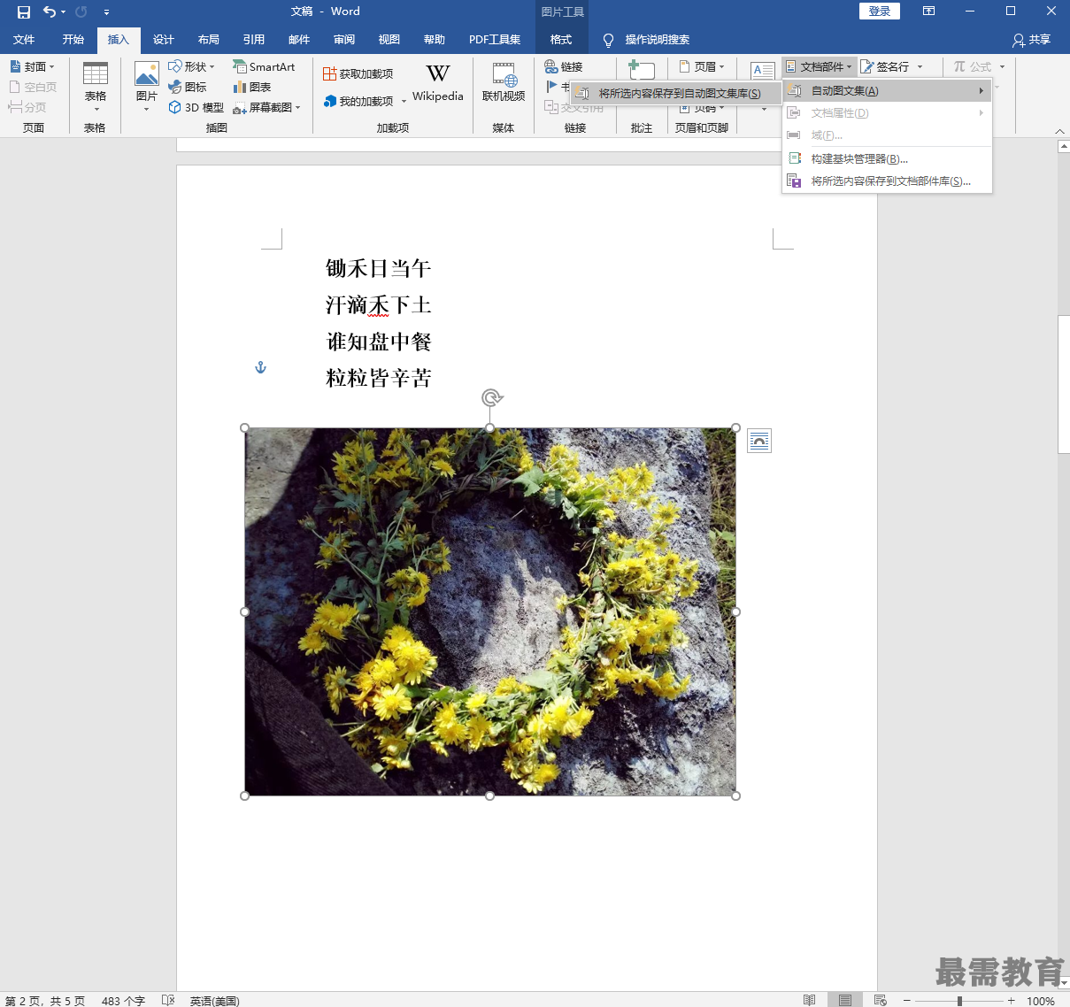This screenshot has width=1070, height=1007.
Task: Open the proofing check icon in status bar
Action: [x=168, y=1000]
